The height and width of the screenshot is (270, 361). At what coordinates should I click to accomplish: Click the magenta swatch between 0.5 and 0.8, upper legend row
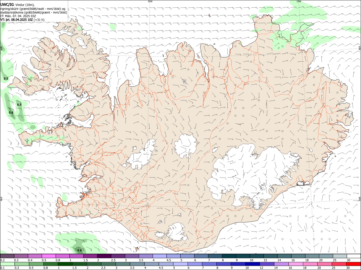pyautogui.click(x=49, y=256)
